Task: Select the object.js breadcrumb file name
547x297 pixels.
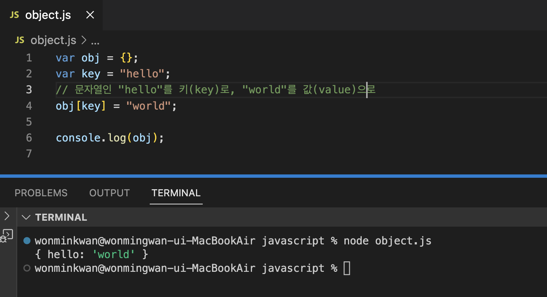Action: [53, 40]
